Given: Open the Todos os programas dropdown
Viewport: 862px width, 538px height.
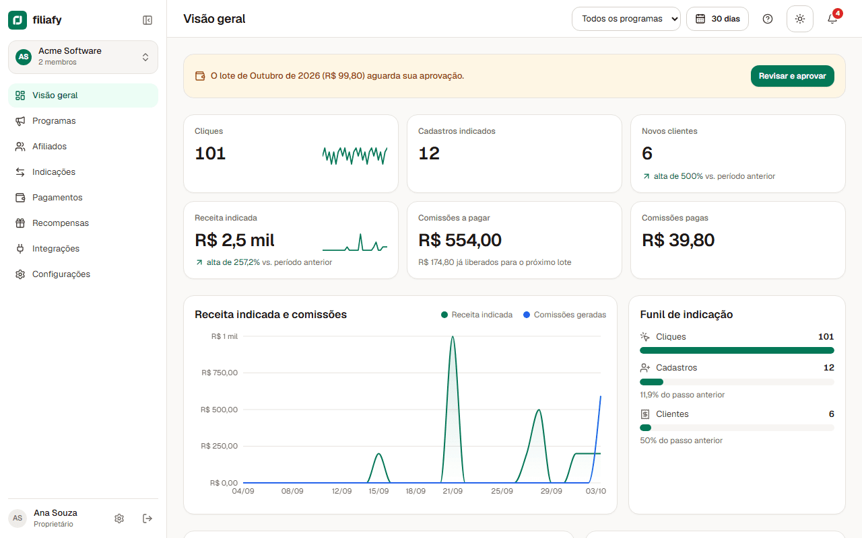Looking at the screenshot, I should 626,19.
